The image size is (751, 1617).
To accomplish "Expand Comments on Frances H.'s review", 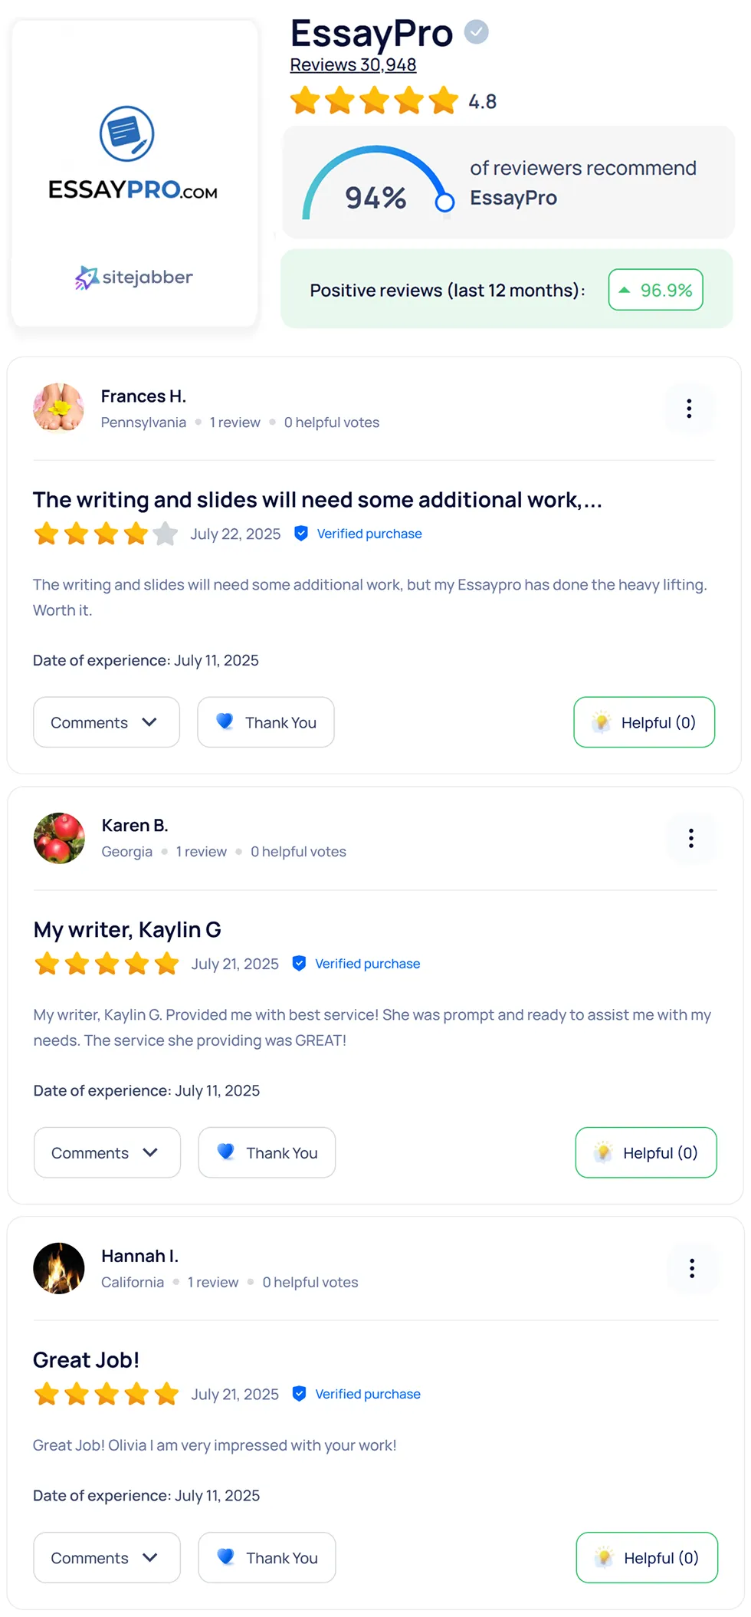I will [106, 722].
